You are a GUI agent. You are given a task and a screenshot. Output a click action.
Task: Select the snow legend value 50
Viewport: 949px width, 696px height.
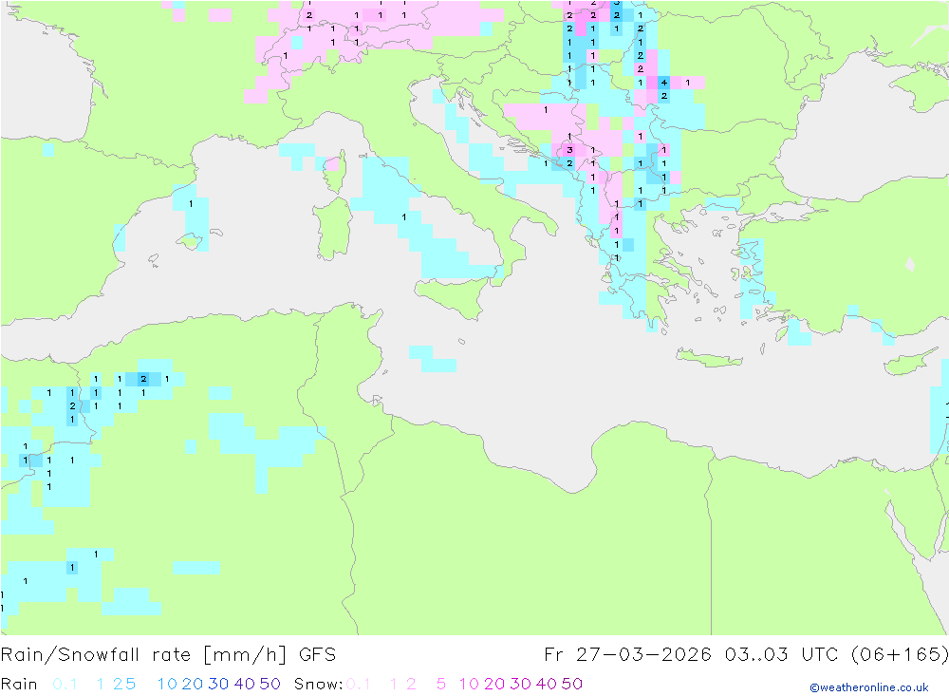tap(572, 684)
